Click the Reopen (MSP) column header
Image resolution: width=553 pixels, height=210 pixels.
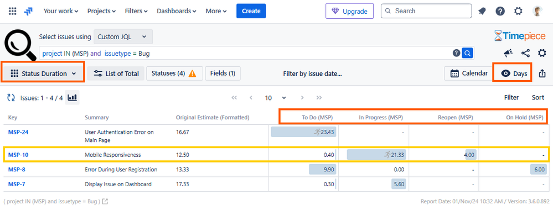(x=455, y=117)
